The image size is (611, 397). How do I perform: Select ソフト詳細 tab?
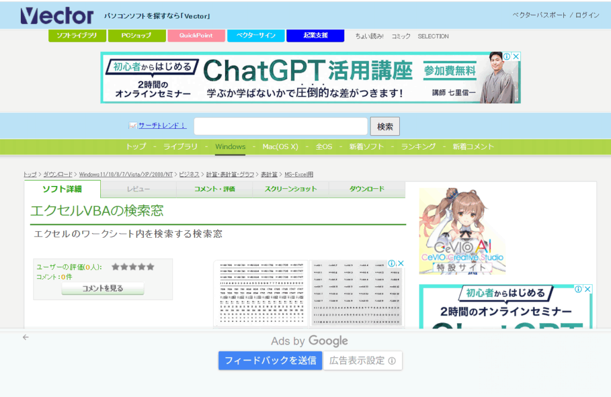(62, 189)
